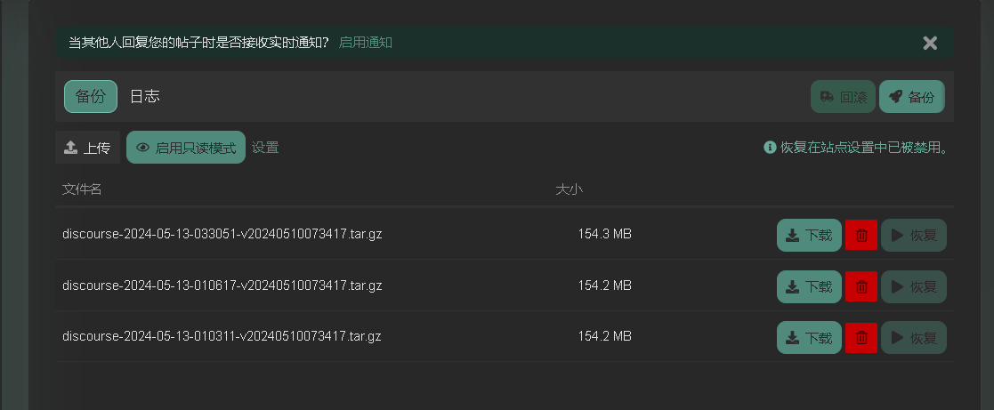
Task: Dismiss the notification banner with X
Action: click(x=930, y=43)
